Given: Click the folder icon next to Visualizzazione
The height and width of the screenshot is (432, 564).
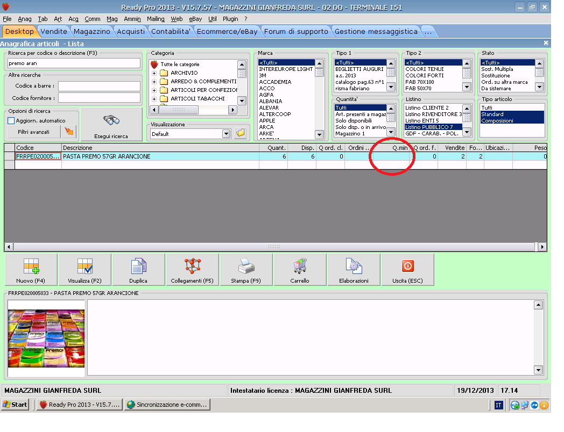Looking at the screenshot, I should 240,134.
